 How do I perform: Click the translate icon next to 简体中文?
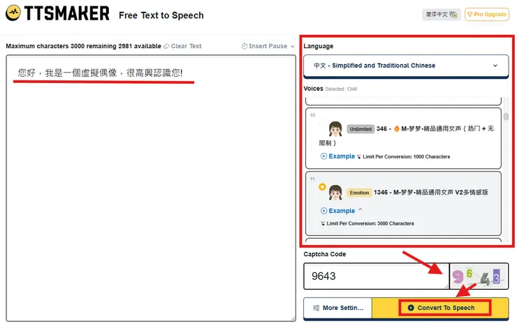click(x=453, y=15)
